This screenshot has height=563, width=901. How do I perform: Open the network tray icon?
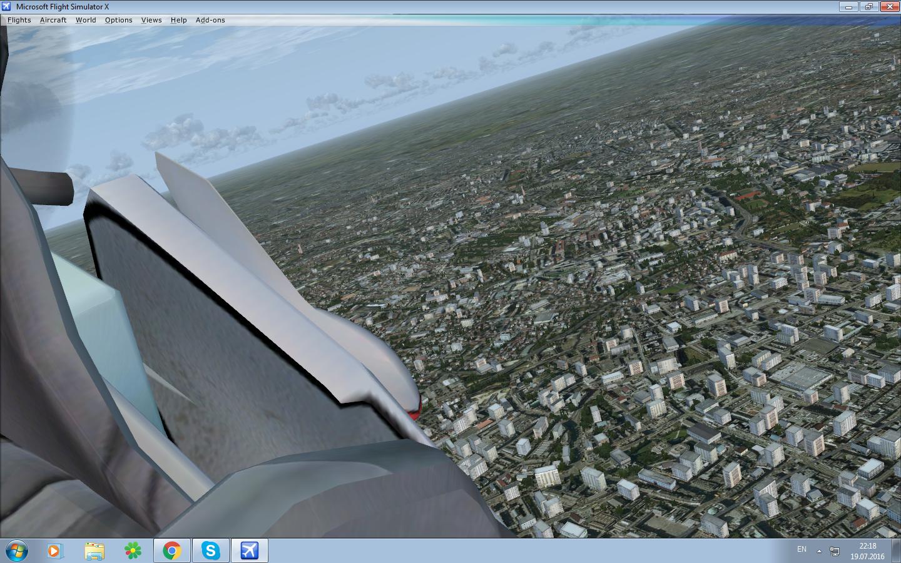[835, 551]
